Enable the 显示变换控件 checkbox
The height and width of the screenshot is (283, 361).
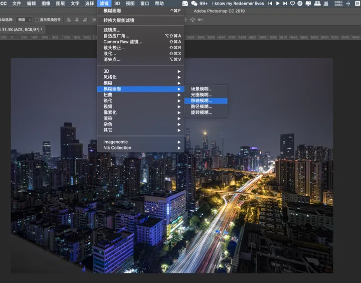pos(37,20)
